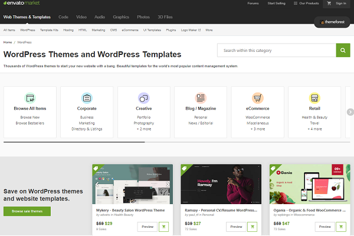Click the Retail storefront icon
The height and width of the screenshot is (236, 354).
pos(314,98)
